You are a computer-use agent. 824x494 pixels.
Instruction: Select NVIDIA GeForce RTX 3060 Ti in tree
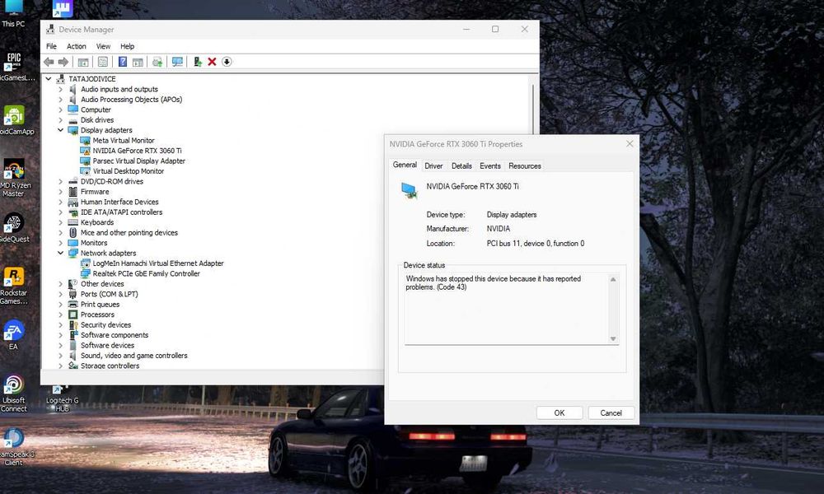(x=137, y=151)
